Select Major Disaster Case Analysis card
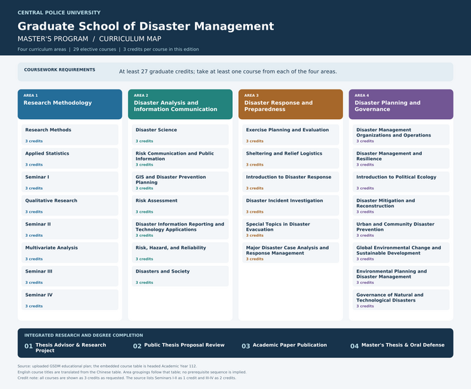 coord(291,252)
